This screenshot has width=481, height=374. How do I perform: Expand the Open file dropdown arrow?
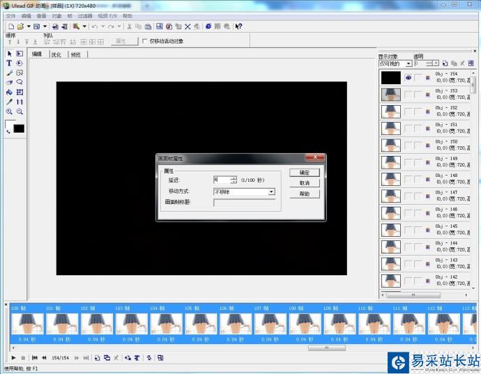[29, 26]
